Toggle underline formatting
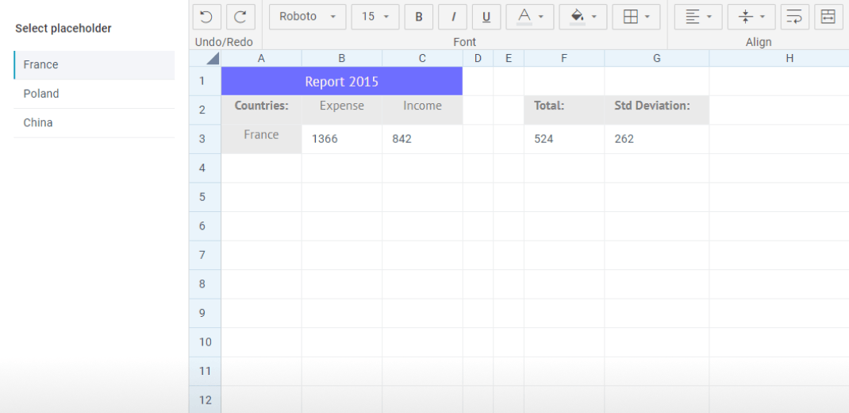This screenshot has width=849, height=413. (486, 17)
